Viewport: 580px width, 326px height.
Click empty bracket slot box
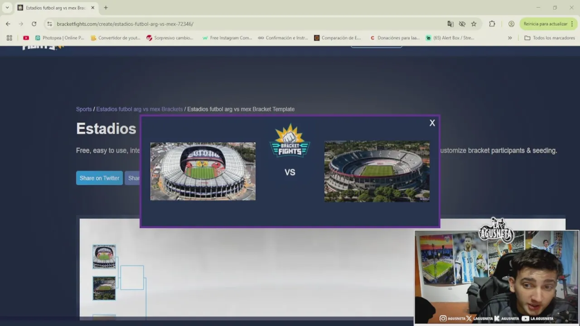[x=132, y=278]
